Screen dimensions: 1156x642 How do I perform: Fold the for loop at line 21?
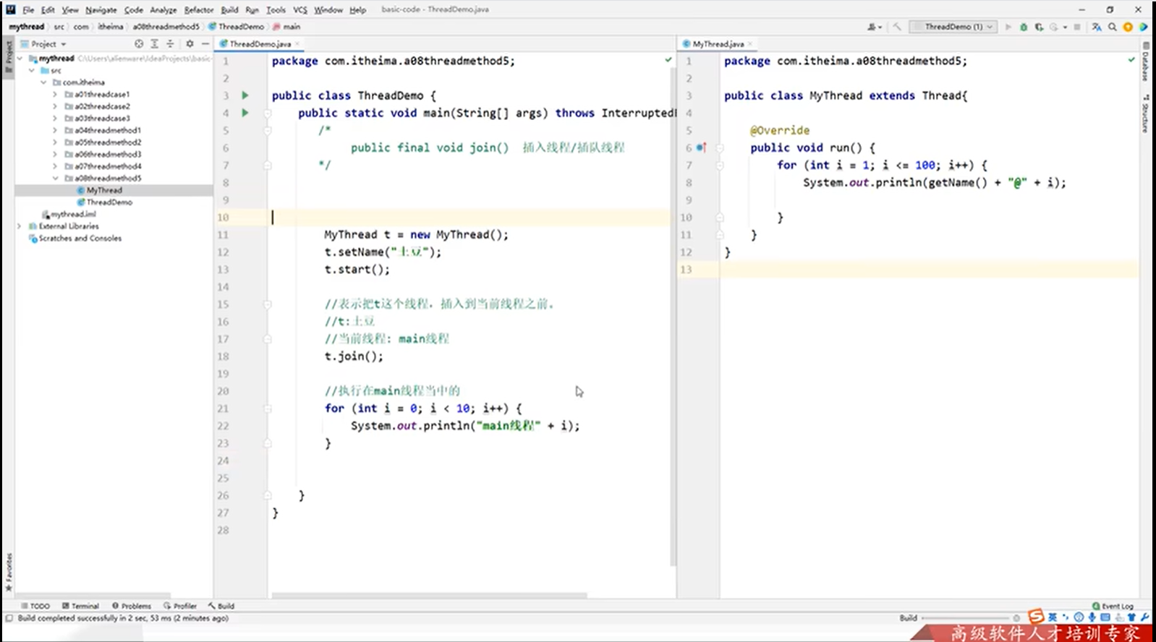coord(267,408)
